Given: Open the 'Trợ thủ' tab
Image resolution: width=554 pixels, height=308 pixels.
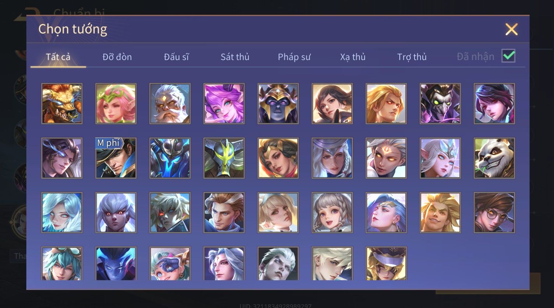Looking at the screenshot, I should point(412,57).
